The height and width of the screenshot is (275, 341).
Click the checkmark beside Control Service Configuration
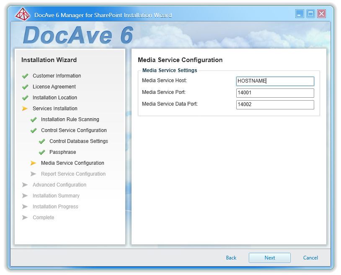[x=34, y=130]
